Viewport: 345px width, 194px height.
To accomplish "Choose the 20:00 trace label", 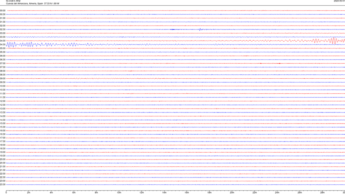I will pyautogui.click(x=3, y=160).
